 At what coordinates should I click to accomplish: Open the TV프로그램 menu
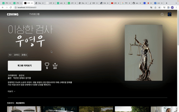coord(34,14)
